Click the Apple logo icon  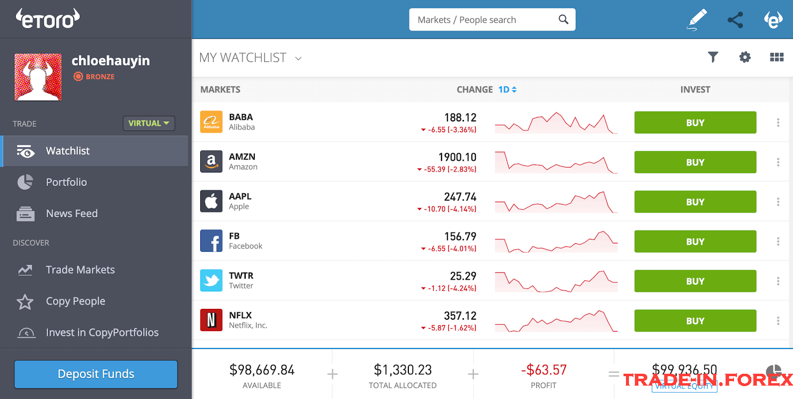[211, 201]
